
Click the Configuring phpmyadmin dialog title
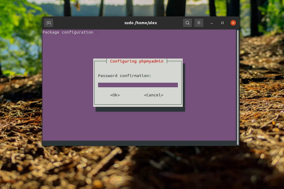point(136,61)
